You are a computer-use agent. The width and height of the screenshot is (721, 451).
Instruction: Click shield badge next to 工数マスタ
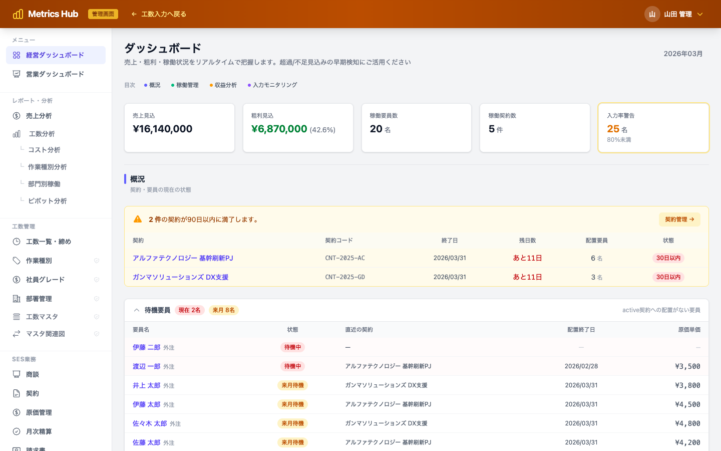(x=97, y=317)
